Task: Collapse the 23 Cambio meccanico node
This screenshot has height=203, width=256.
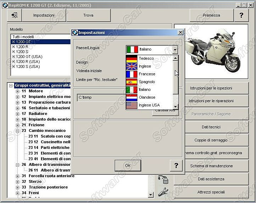Action: tap(18, 131)
